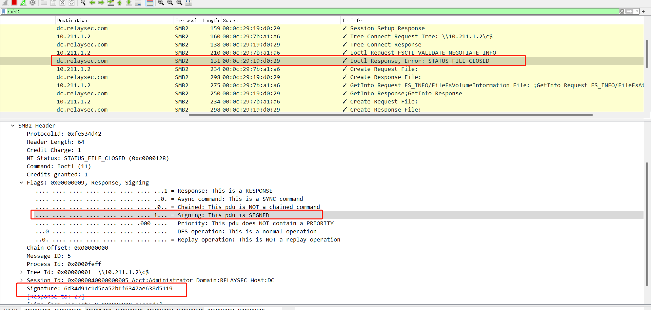Select the Ioctl Response STATUS_FILE_CLOSED packet
The width and height of the screenshot is (651, 310).
(x=322, y=61)
